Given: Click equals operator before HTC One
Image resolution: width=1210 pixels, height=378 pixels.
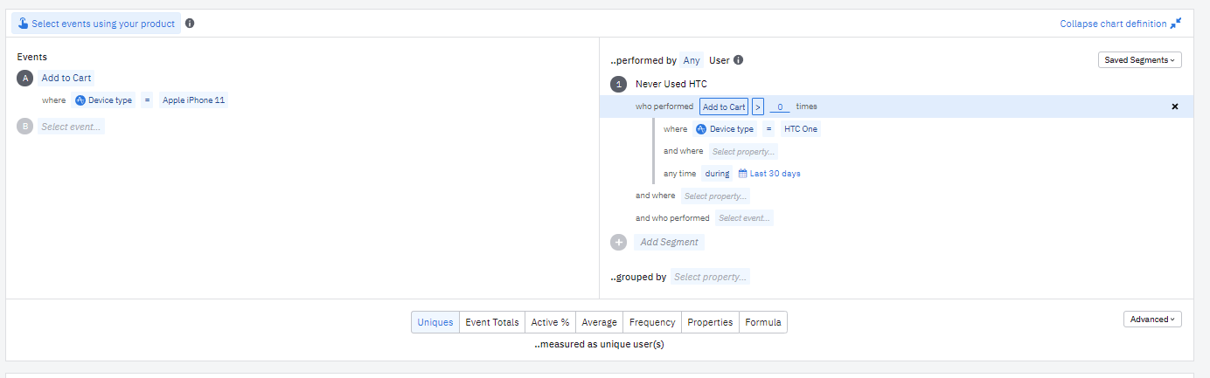Looking at the screenshot, I should pyautogui.click(x=769, y=129).
